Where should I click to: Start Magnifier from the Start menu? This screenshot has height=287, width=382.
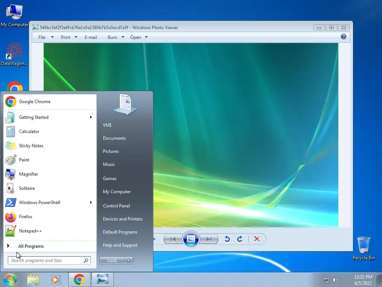[50, 174]
